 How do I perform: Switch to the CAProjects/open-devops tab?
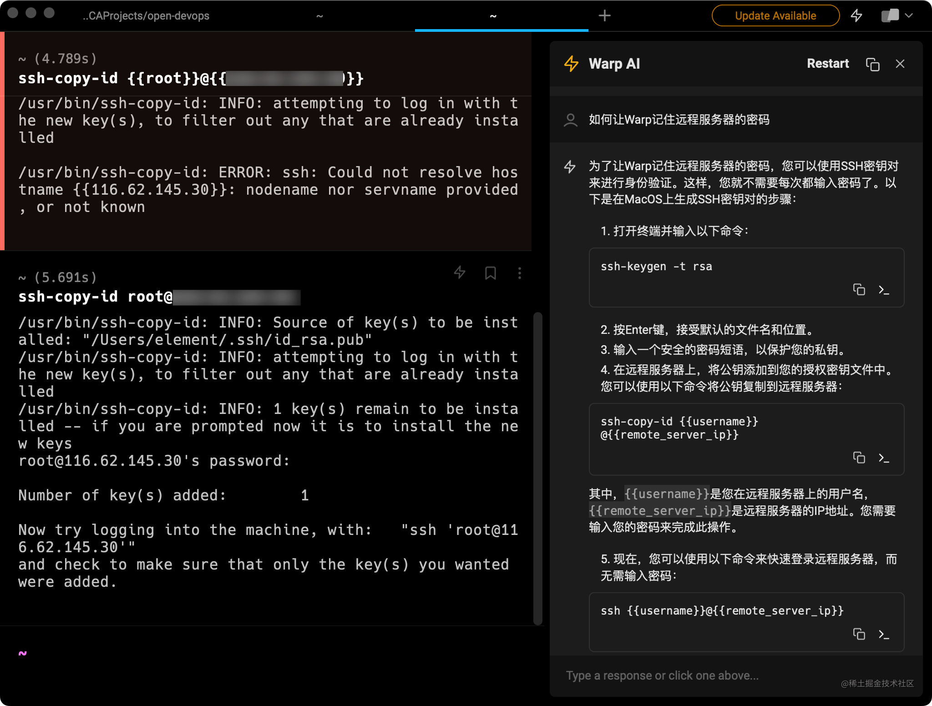[x=146, y=15]
